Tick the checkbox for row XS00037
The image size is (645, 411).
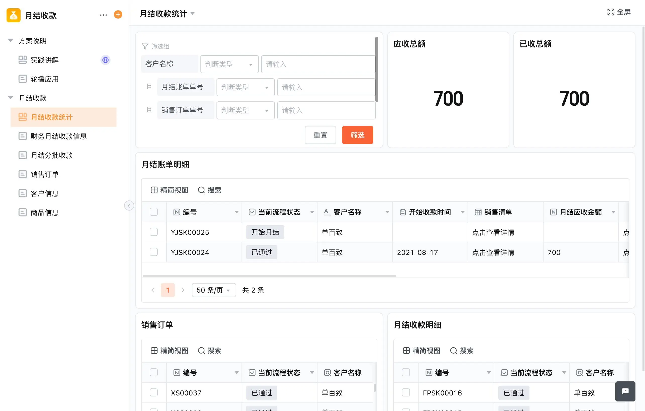click(x=154, y=392)
